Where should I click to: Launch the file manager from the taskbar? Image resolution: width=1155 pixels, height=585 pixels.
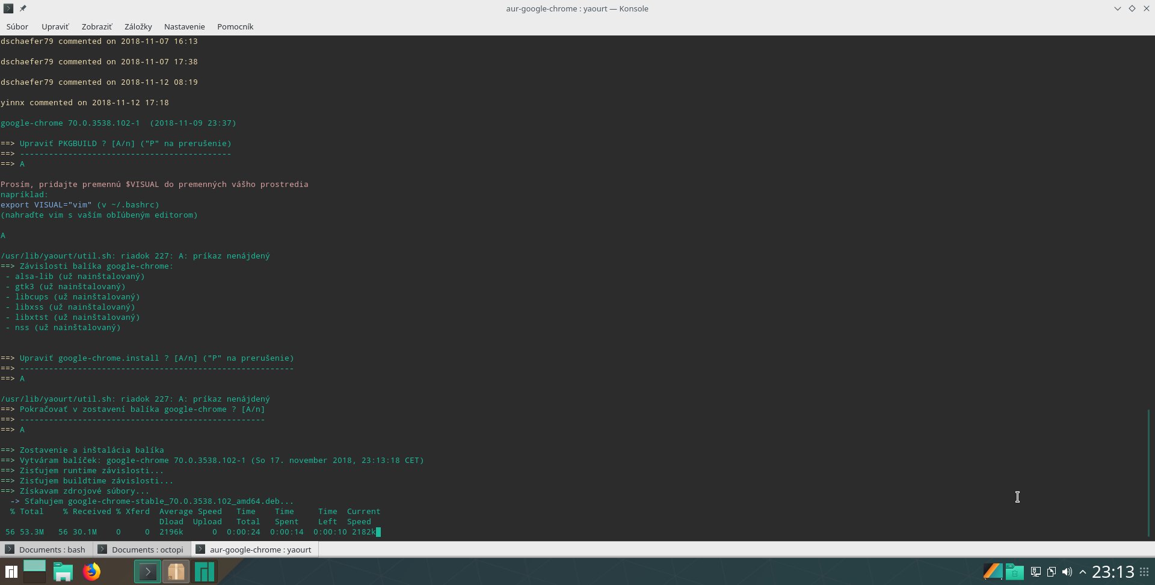(63, 572)
